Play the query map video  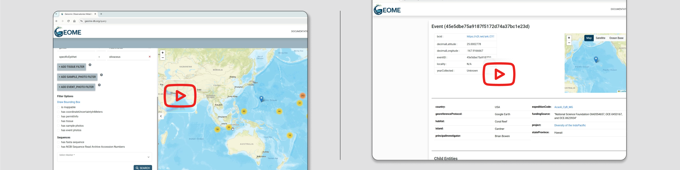coord(180,96)
